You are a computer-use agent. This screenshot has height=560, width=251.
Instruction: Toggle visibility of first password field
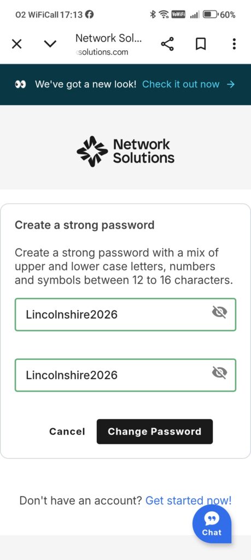(219, 312)
